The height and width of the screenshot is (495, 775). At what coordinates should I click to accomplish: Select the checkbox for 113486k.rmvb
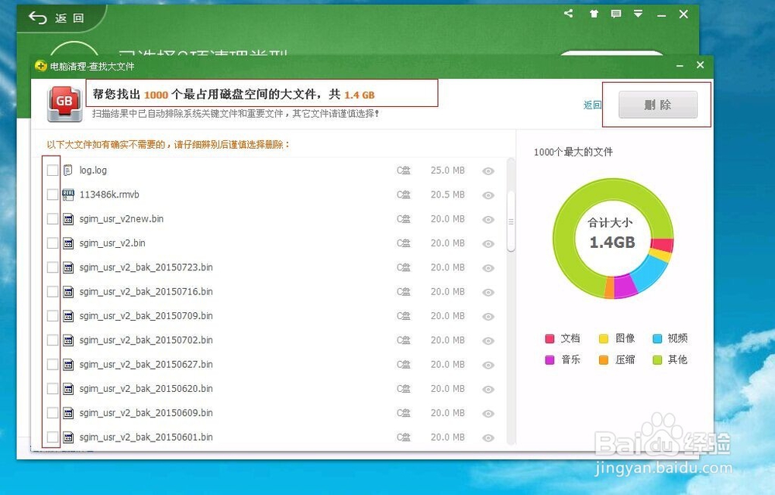[52, 194]
